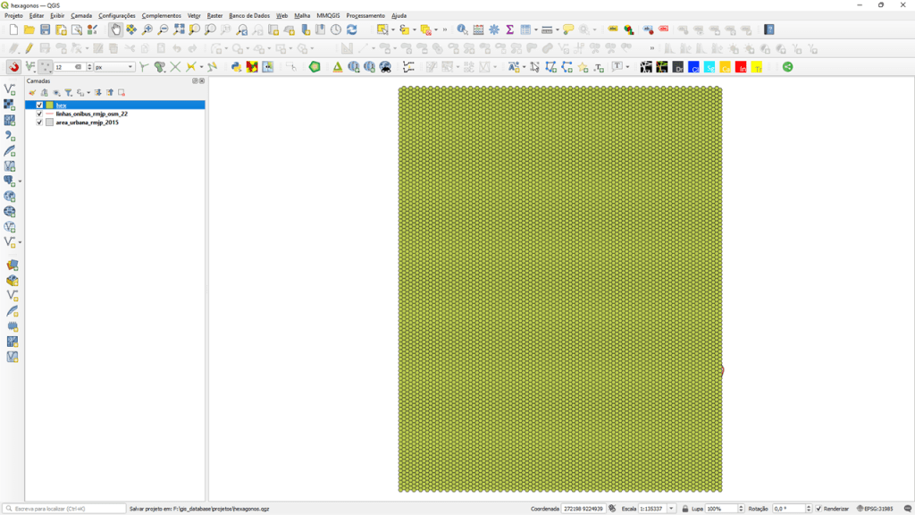
Task: Open the snapping tolerance px unit dropdown
Action: (130, 67)
